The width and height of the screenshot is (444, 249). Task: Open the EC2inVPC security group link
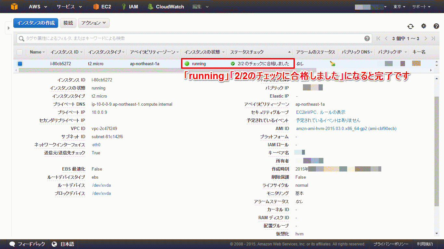[306, 113]
